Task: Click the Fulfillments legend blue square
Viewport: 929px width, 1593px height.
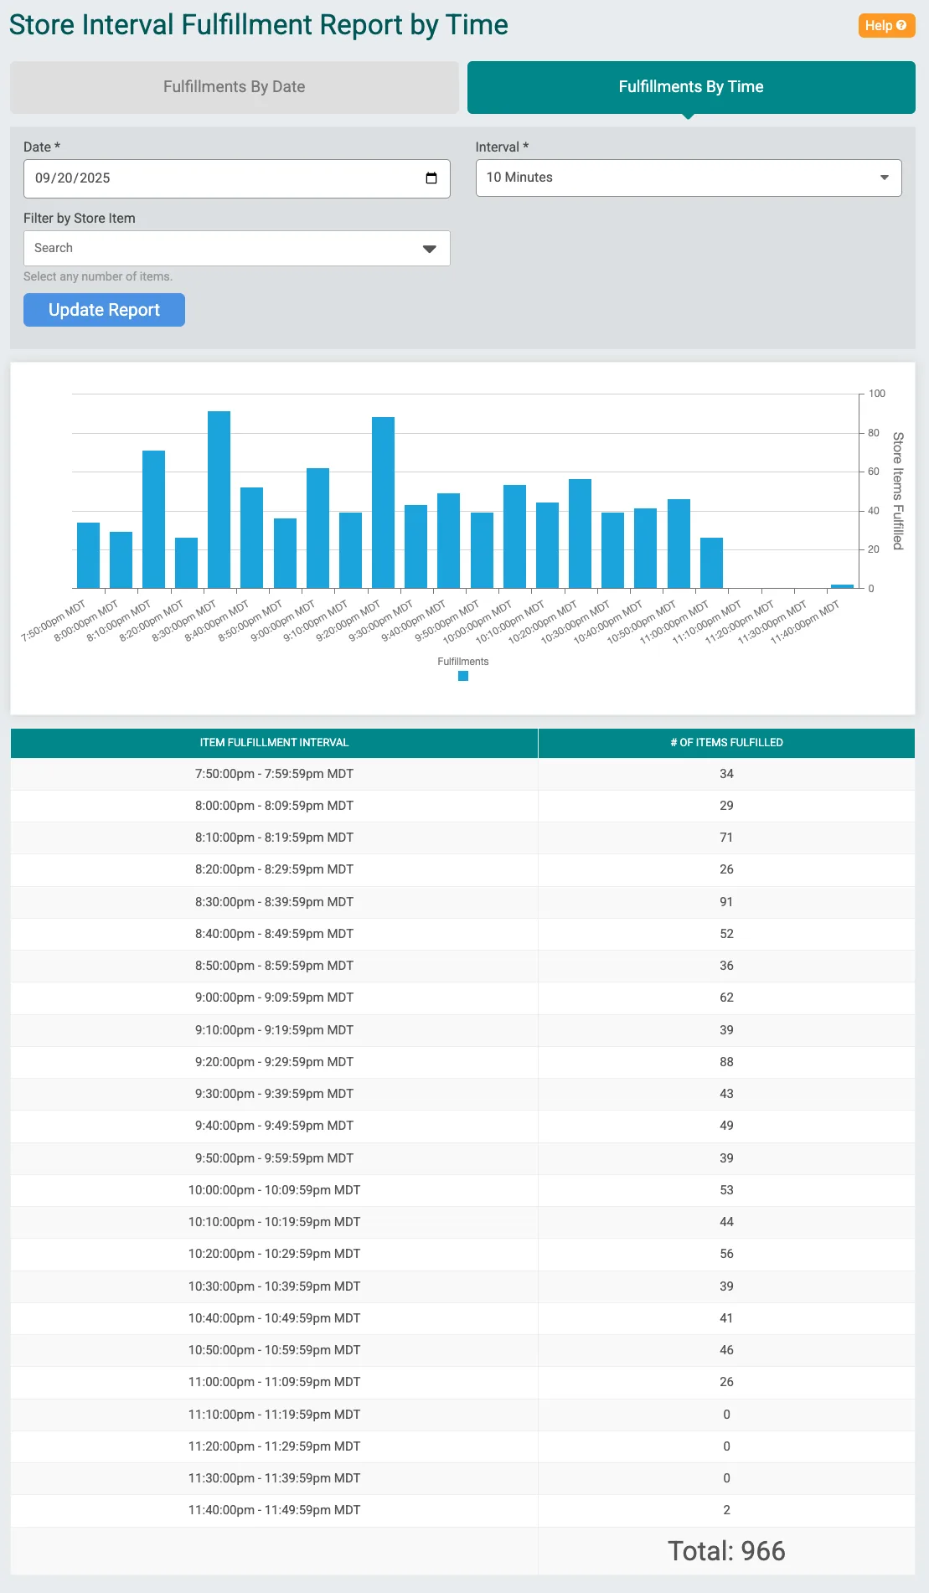Action: 462,676
